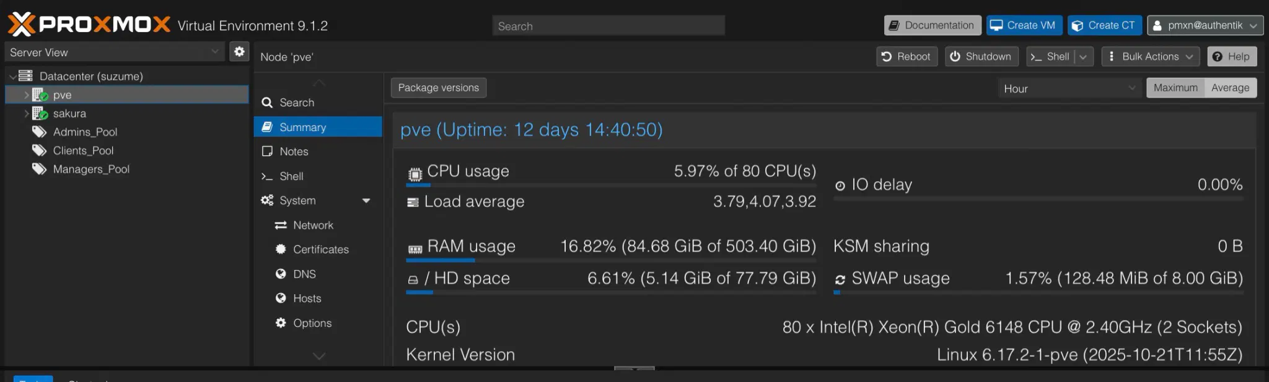This screenshot has height=382, width=1269.
Task: Open the Notes menu item
Action: [294, 152]
